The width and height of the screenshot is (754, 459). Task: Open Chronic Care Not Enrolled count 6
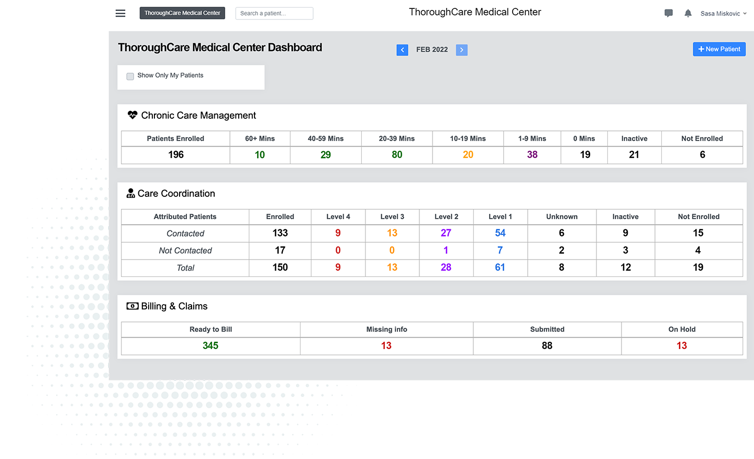702,155
